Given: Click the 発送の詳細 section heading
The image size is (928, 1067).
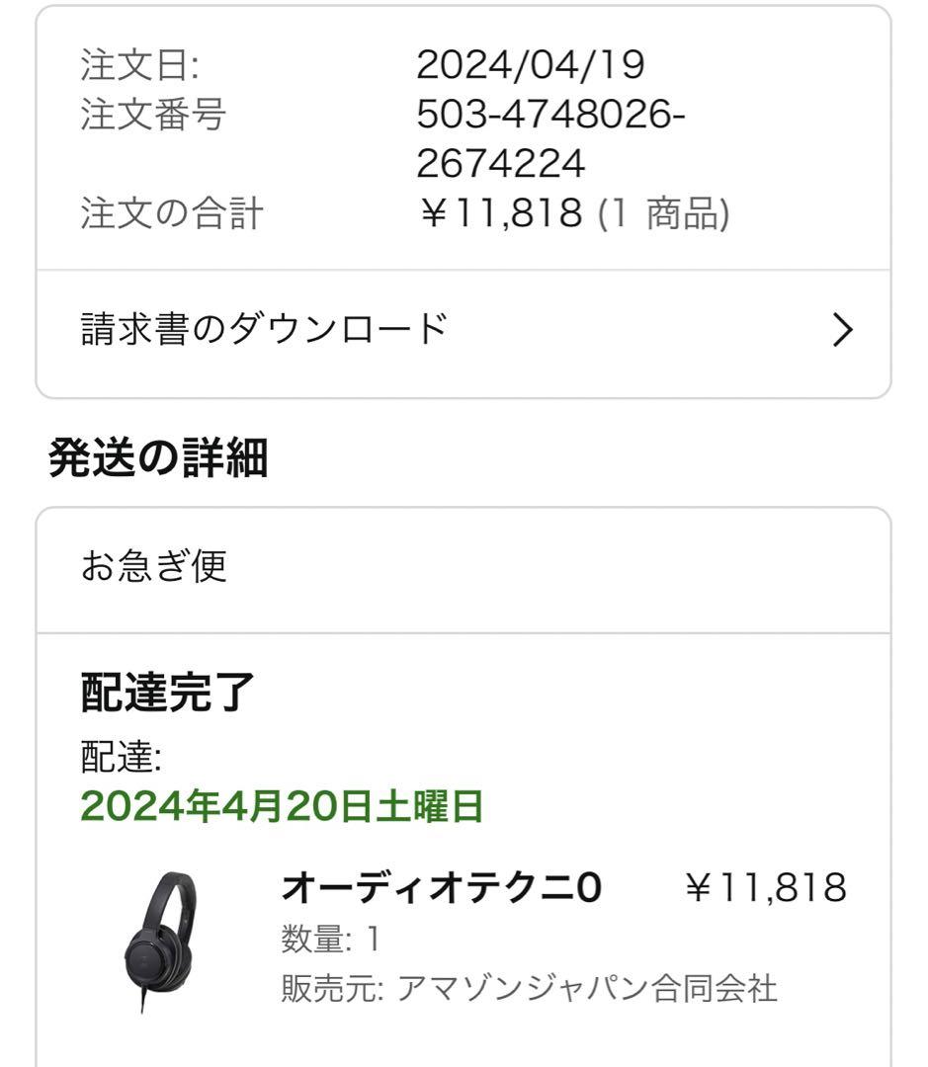Looking at the screenshot, I should [x=158, y=458].
